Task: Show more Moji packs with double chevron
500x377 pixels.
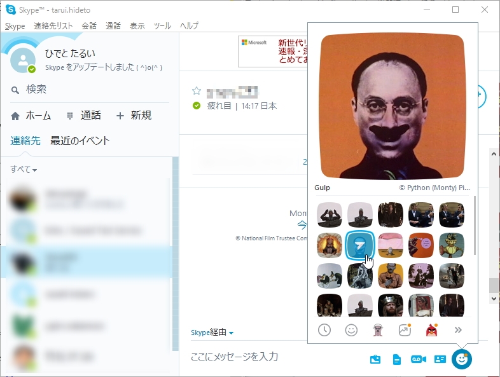Action: click(x=458, y=330)
